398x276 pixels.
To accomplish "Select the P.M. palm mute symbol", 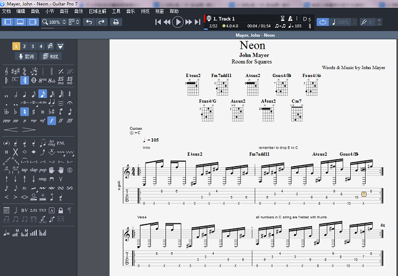I will [x=61, y=143].
